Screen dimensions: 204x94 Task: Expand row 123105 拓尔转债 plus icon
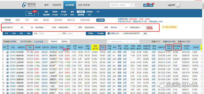(8, 66)
